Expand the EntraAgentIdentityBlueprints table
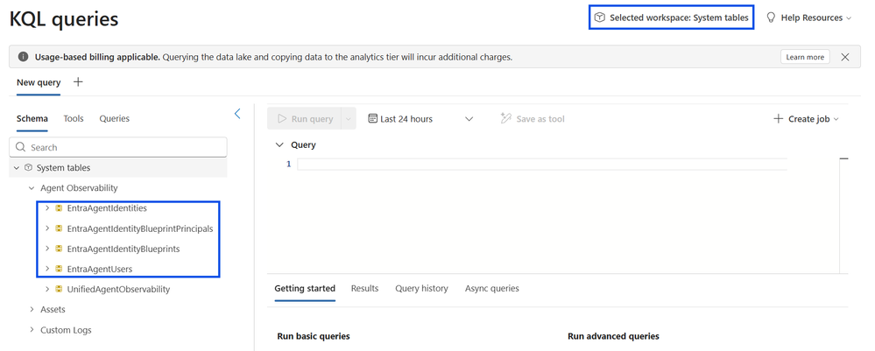This screenshot has width=875, height=351. pos(47,249)
